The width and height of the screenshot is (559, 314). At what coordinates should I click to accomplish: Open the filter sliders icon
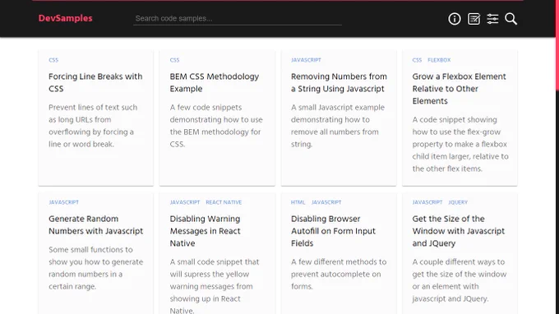pos(492,19)
